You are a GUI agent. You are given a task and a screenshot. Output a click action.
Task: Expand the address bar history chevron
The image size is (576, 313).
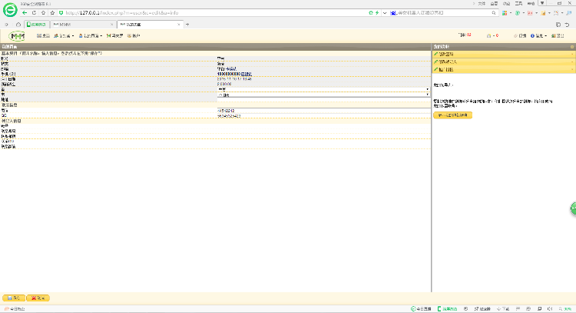click(385, 13)
